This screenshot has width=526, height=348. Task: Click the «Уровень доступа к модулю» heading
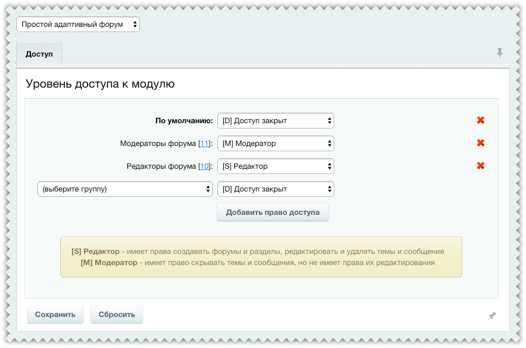pyautogui.click(x=99, y=83)
